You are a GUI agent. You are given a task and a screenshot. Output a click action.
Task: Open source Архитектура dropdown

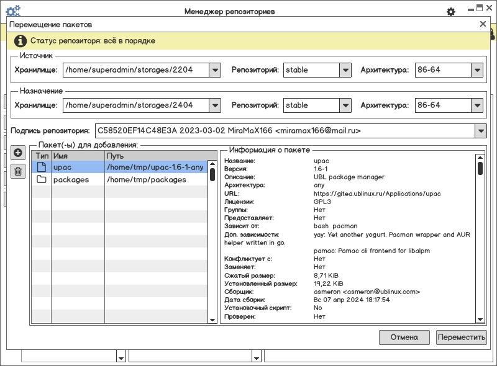coord(476,71)
